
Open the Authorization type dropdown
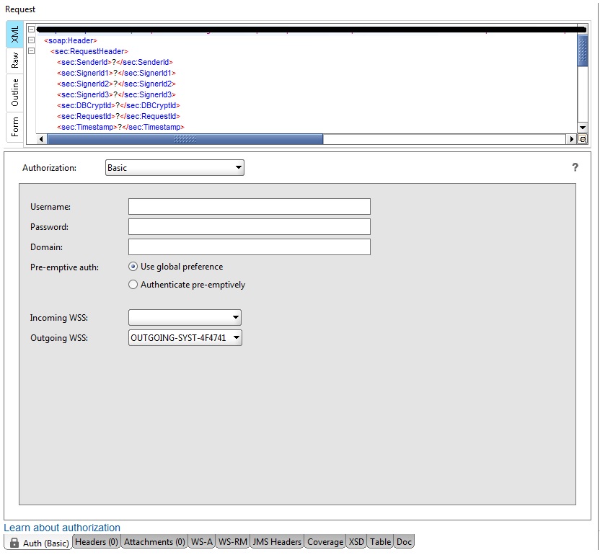[x=175, y=168]
